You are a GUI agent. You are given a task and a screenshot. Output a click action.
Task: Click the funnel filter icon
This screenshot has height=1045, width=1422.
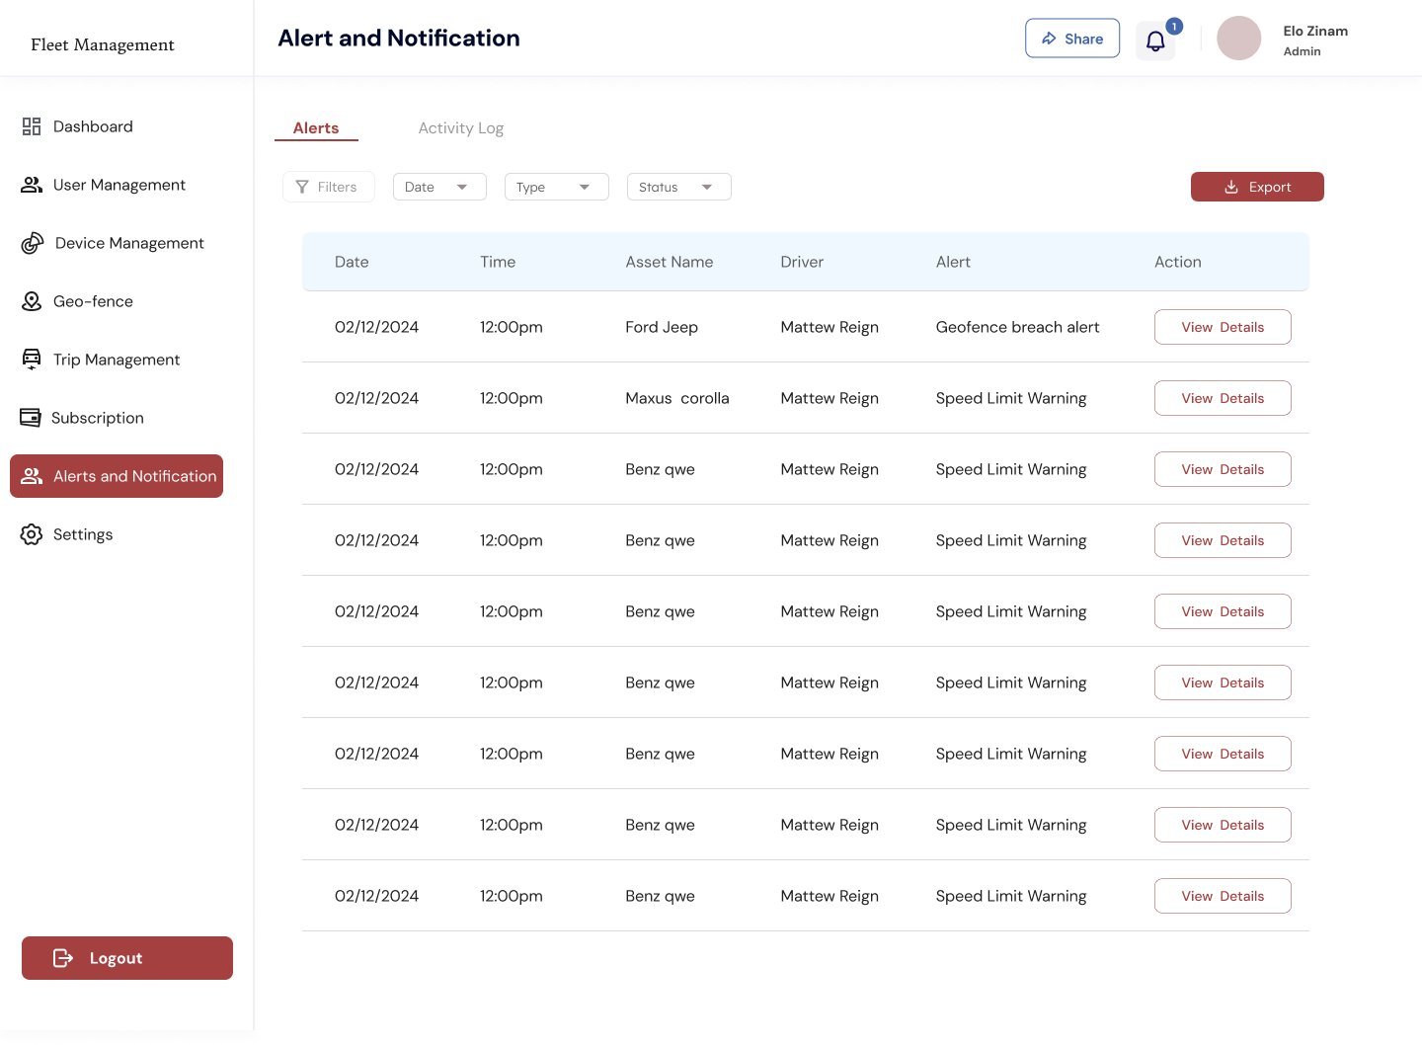click(x=302, y=187)
